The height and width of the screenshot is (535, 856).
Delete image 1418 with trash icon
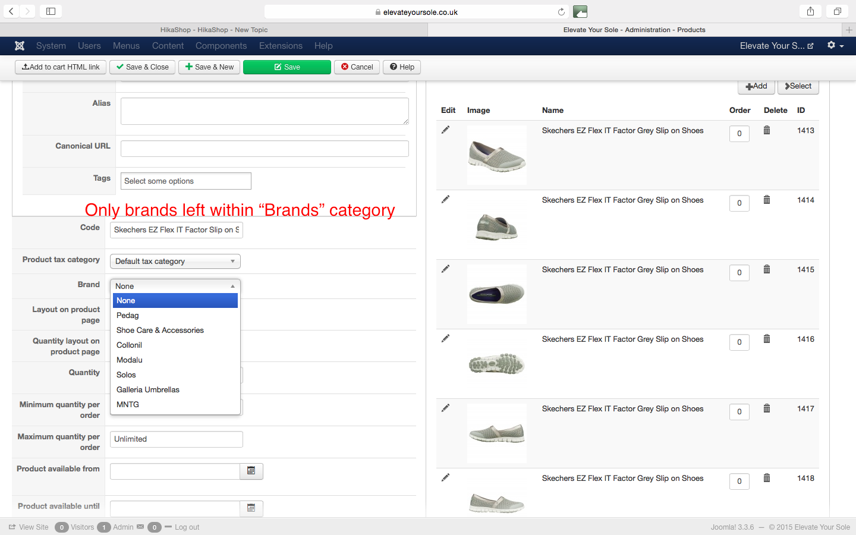(767, 478)
